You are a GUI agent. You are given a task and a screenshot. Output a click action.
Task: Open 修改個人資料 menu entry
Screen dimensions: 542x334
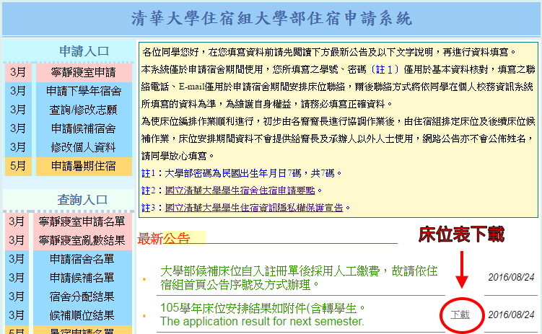pos(84,147)
